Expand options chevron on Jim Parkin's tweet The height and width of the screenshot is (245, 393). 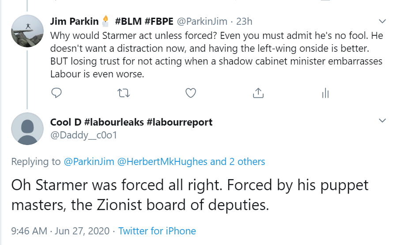(x=382, y=21)
